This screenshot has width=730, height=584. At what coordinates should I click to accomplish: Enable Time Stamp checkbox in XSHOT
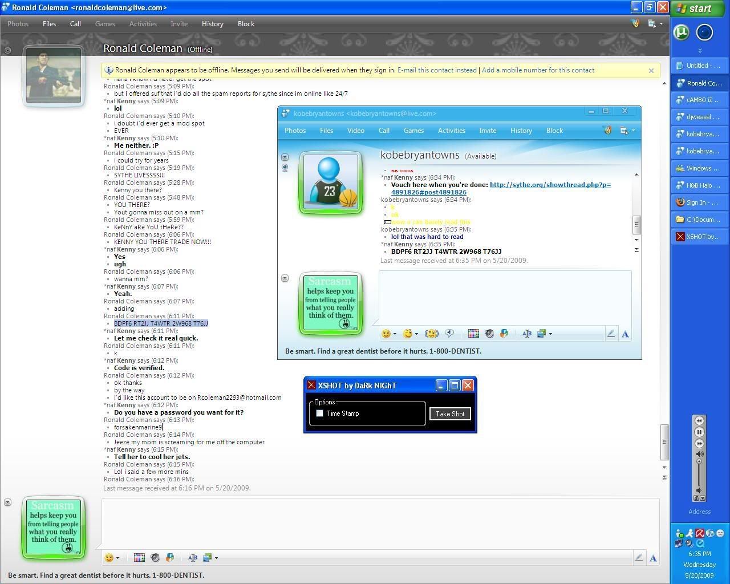[320, 413]
